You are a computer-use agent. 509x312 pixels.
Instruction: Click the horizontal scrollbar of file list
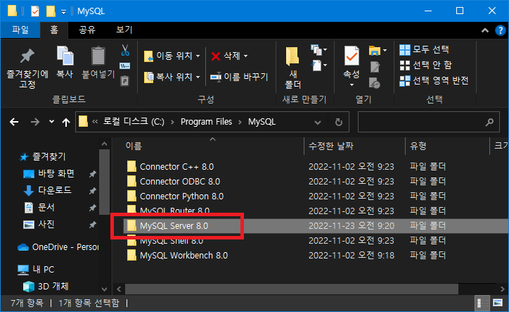click(x=292, y=289)
